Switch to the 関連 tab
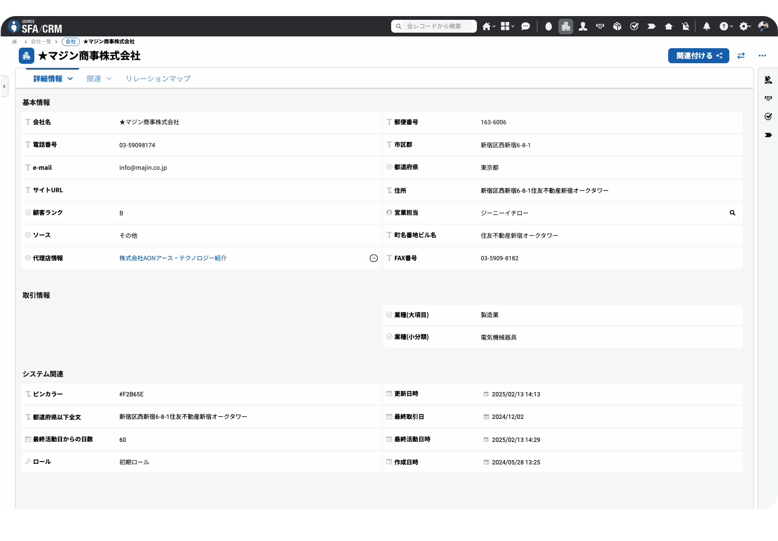The width and height of the screenshot is (778, 541). (x=94, y=79)
